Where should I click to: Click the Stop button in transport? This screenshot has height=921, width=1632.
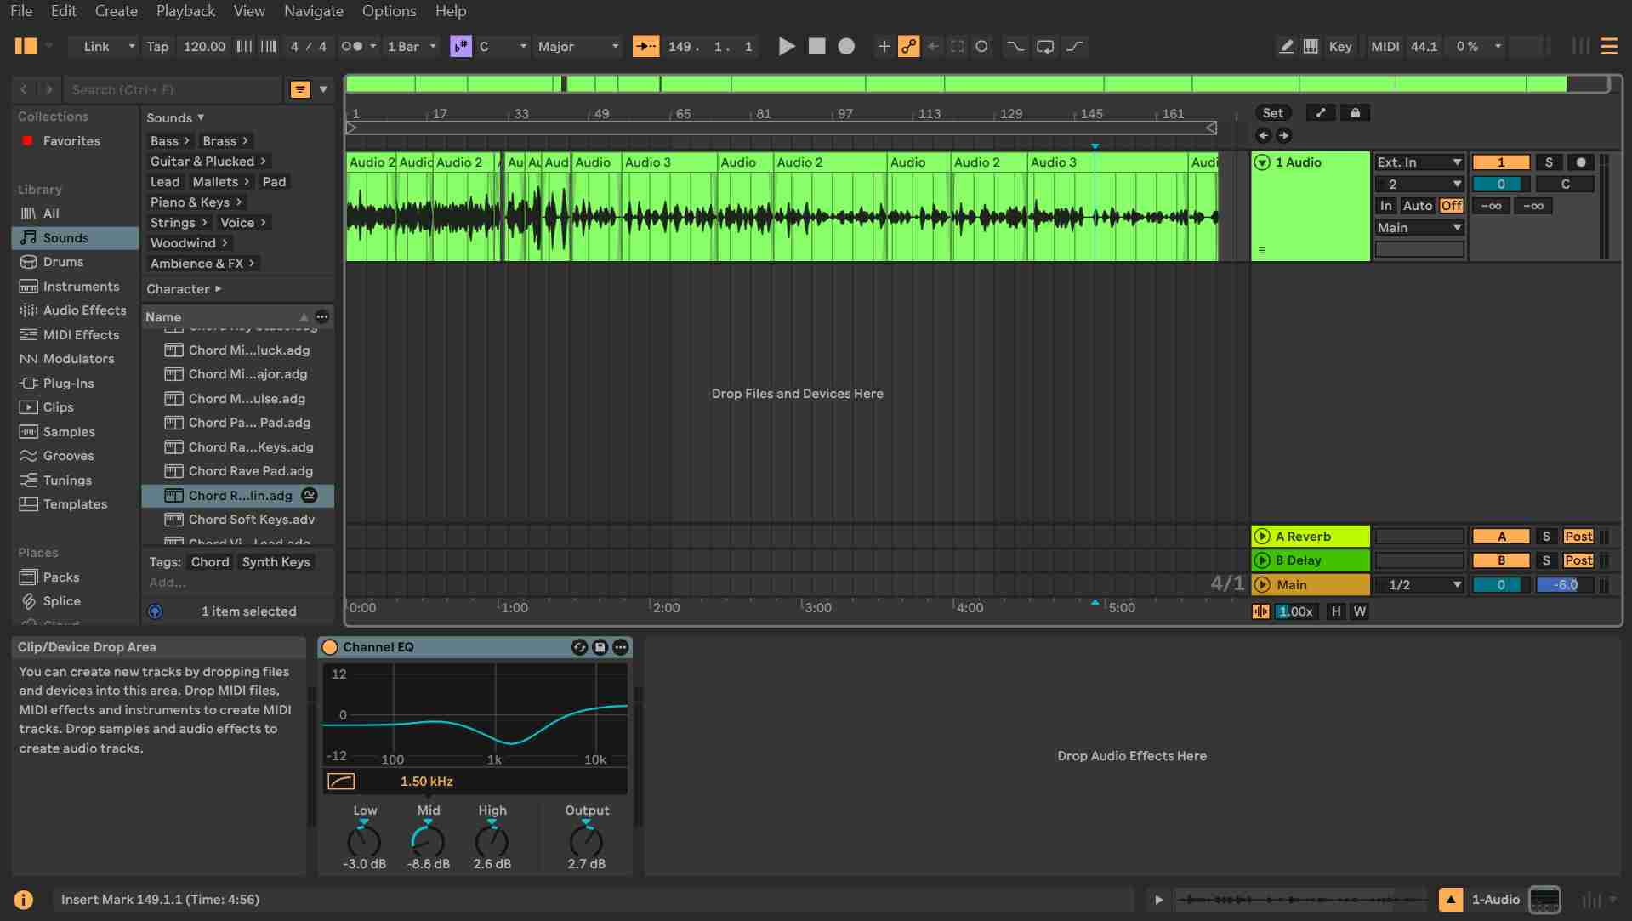tap(816, 46)
